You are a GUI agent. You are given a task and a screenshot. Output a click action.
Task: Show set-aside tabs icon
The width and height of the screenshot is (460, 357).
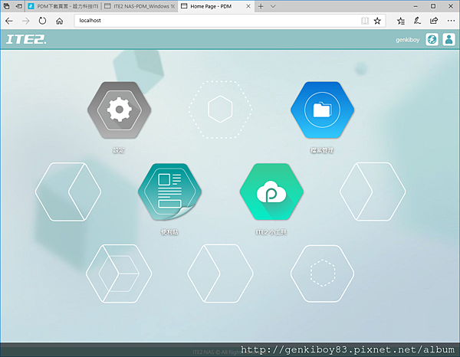tap(6, 6)
